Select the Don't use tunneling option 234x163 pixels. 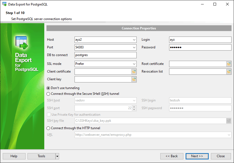(x=48, y=89)
